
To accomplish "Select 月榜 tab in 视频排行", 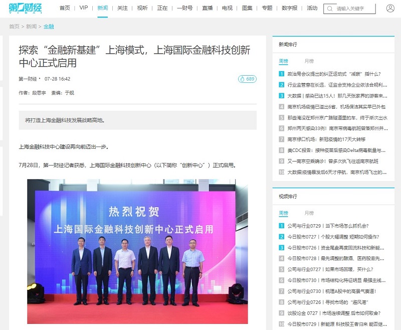I will pos(309,213).
